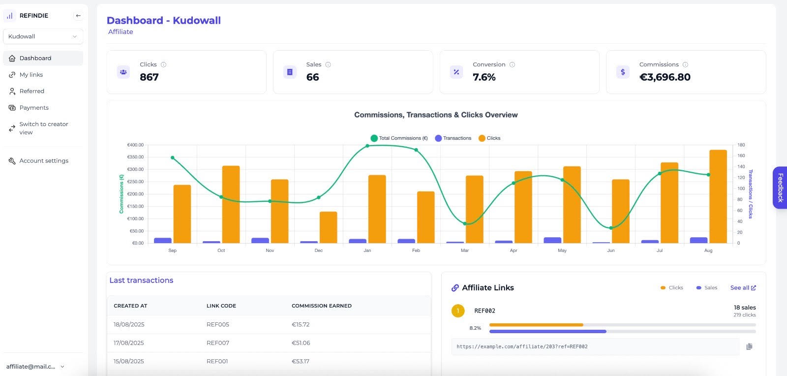Screen dimensions: 787x376
Task: Open the Kudowall program dropdown
Action: pos(43,36)
